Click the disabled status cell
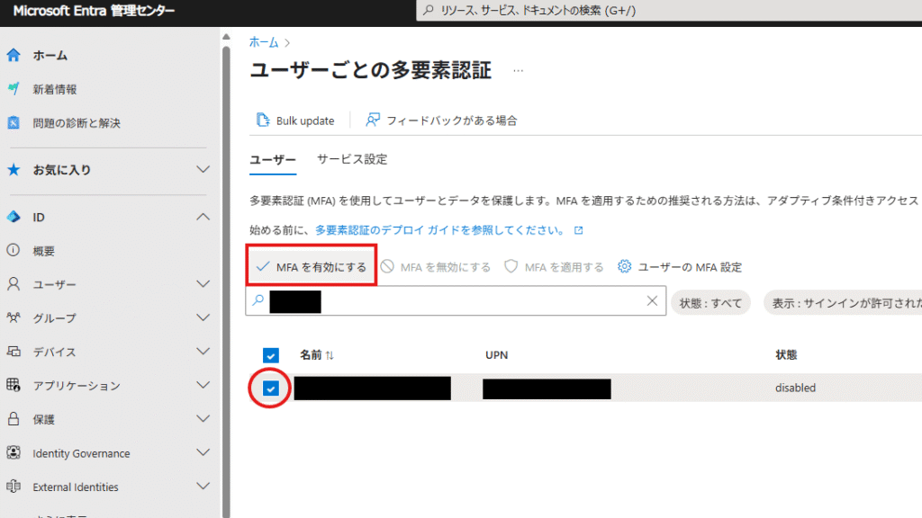The width and height of the screenshot is (922, 518). click(x=796, y=388)
